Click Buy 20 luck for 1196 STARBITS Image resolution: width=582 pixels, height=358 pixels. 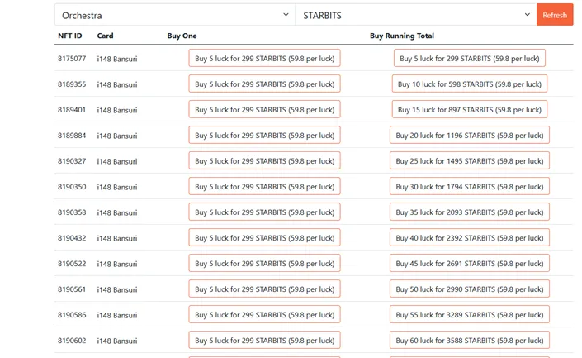pyautogui.click(x=470, y=135)
